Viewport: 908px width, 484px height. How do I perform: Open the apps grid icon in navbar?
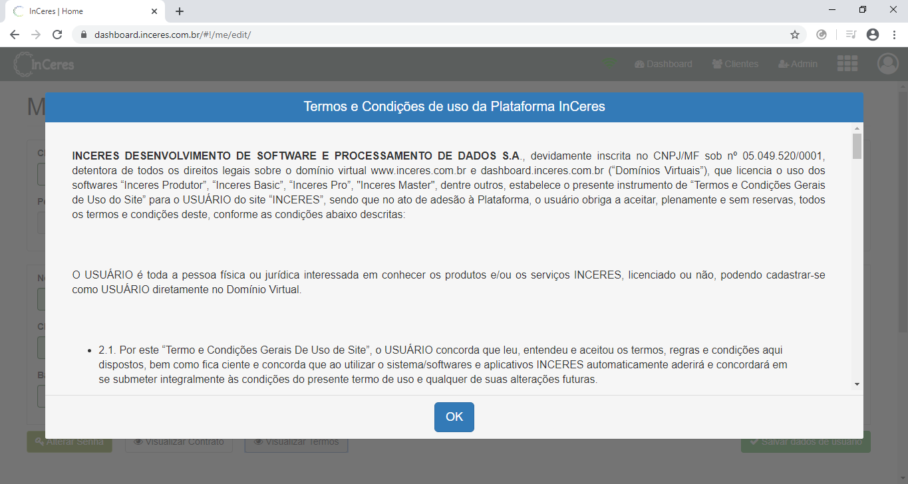pos(847,63)
